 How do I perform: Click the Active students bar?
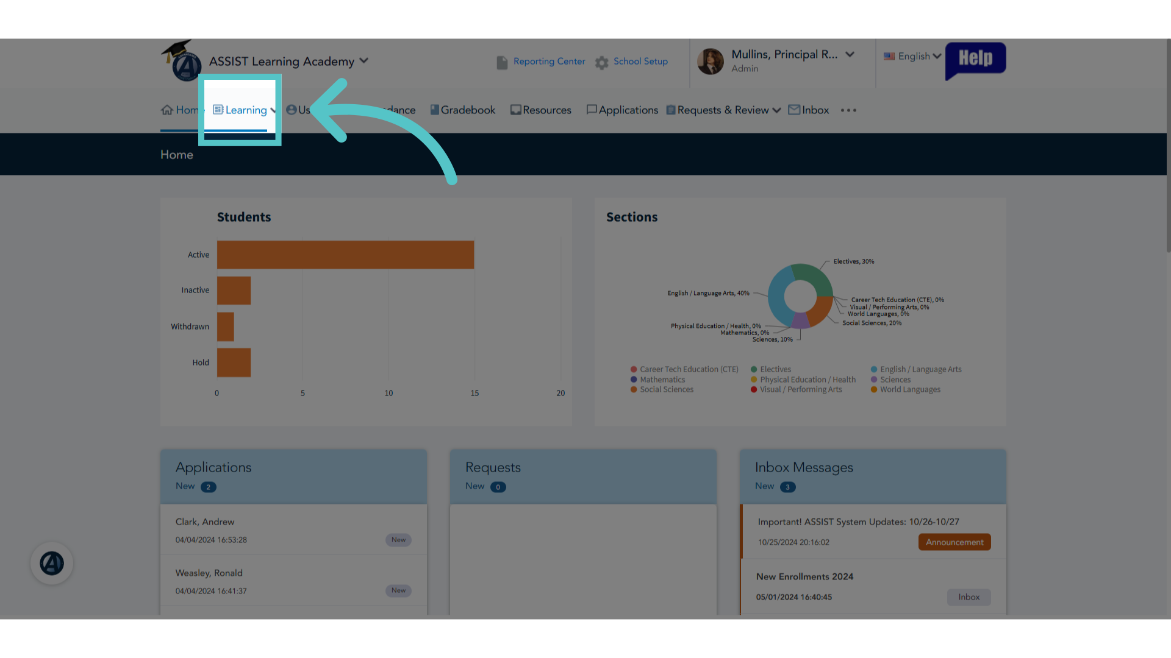click(345, 255)
